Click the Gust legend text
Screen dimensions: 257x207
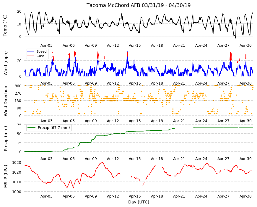40,56
